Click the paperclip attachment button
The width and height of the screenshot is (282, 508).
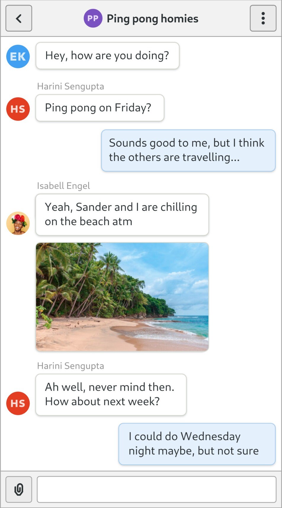click(19, 489)
